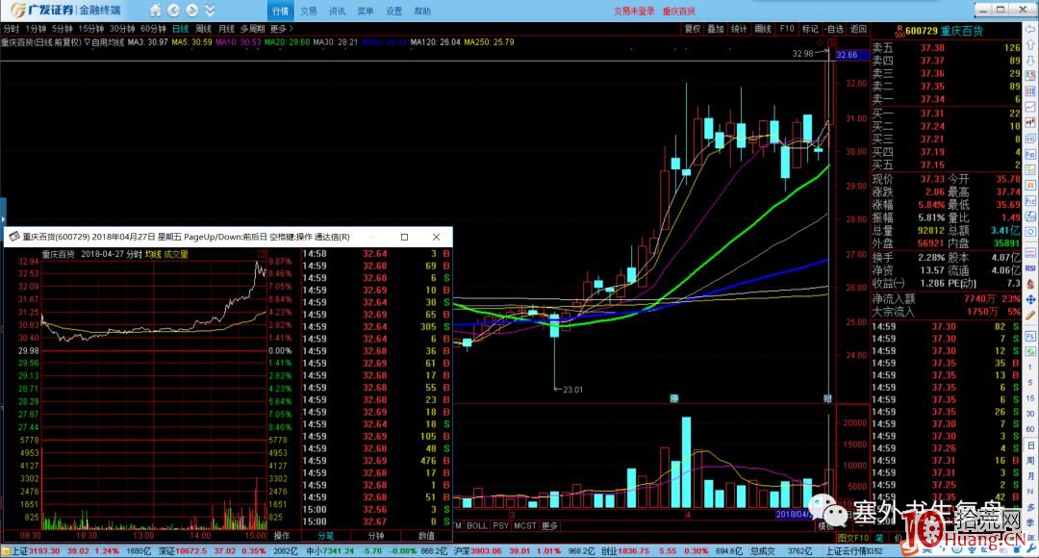Go forward with the right arrow icon
This screenshot has height=558, width=1039.
191,10
